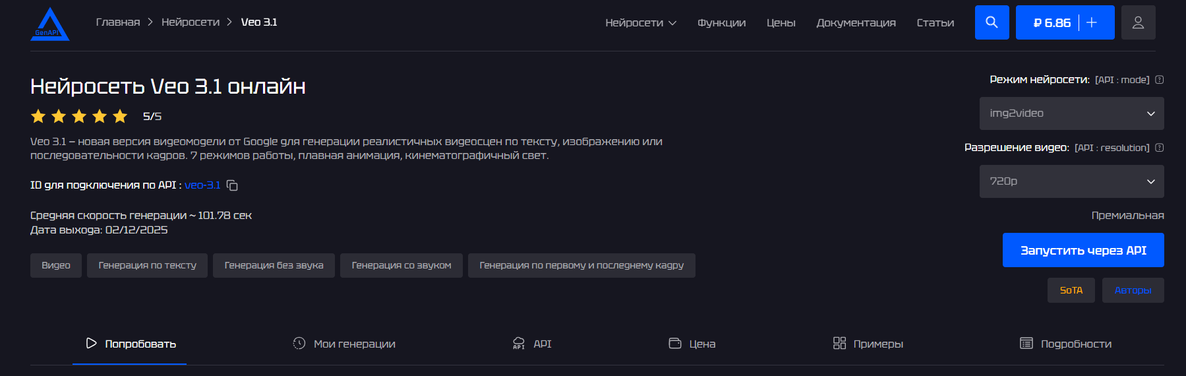
Task: Open the search button with magnifier icon
Action: 992,22
